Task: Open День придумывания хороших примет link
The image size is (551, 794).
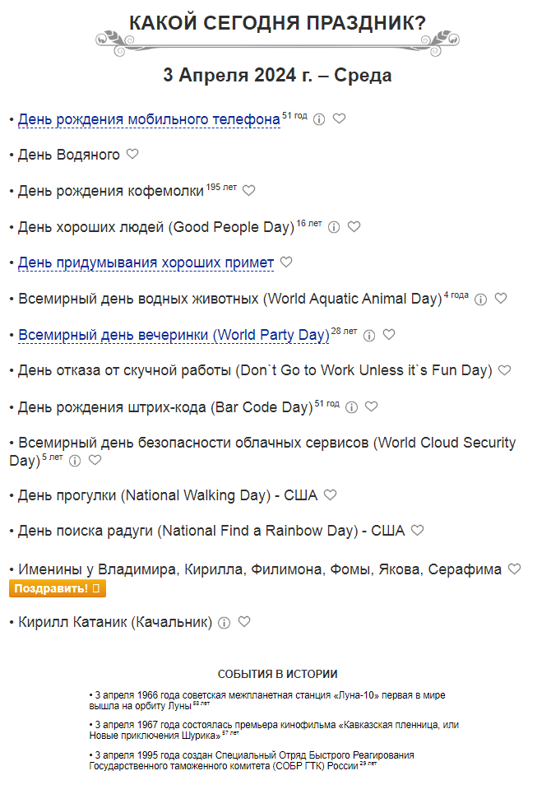Action: click(146, 263)
